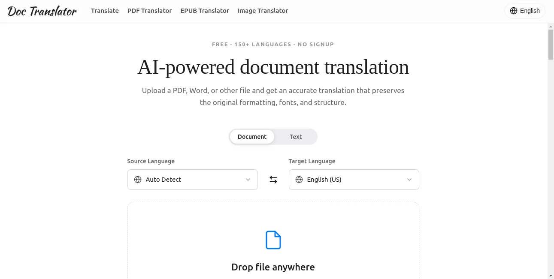Expand target language chevron arrow
554x279 pixels.
(409, 180)
